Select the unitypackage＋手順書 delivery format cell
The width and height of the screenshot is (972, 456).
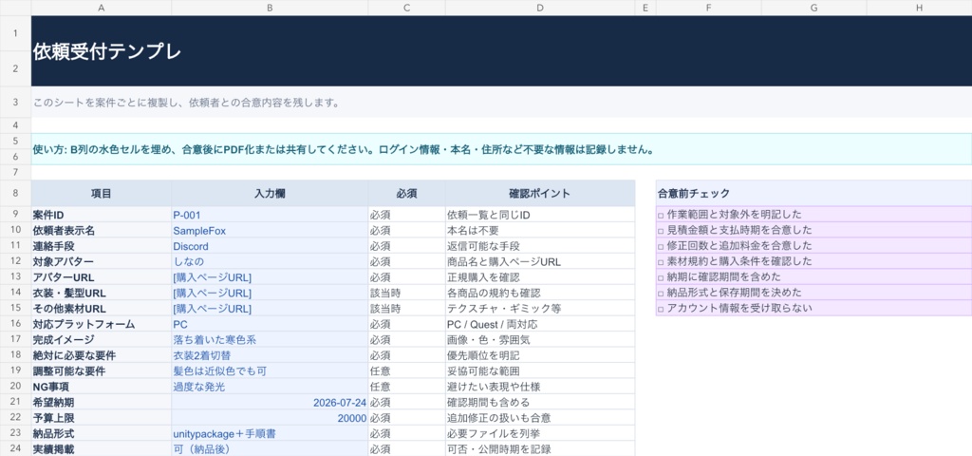coord(270,433)
